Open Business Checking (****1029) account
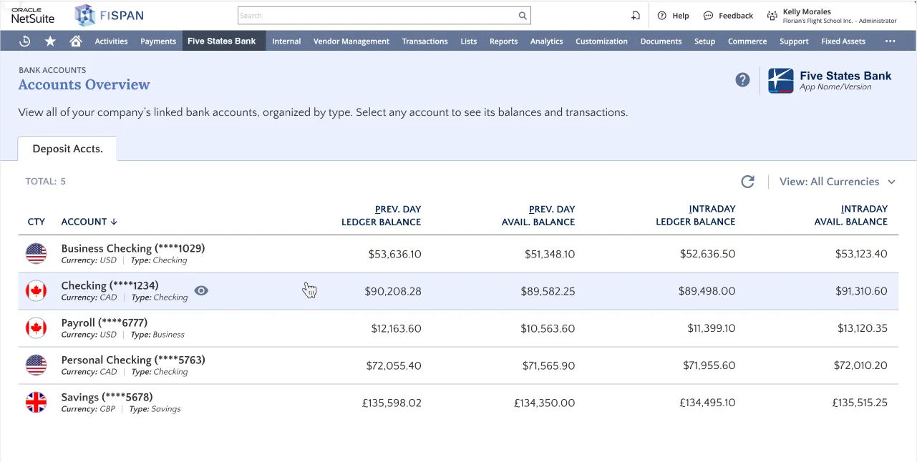This screenshot has width=917, height=462. click(x=133, y=248)
